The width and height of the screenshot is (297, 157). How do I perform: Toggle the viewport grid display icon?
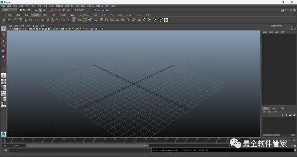coord(31,29)
